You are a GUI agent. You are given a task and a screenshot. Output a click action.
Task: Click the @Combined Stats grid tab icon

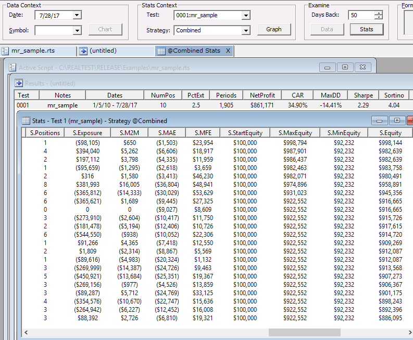coord(161,51)
